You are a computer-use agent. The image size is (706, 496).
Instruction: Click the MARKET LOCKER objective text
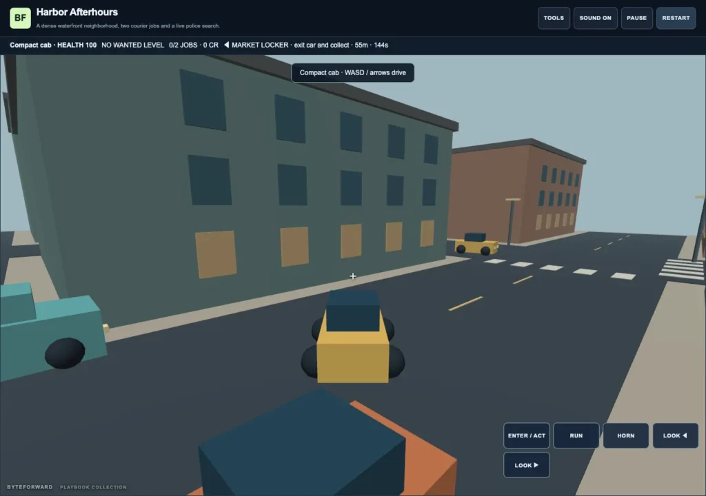click(x=310, y=45)
